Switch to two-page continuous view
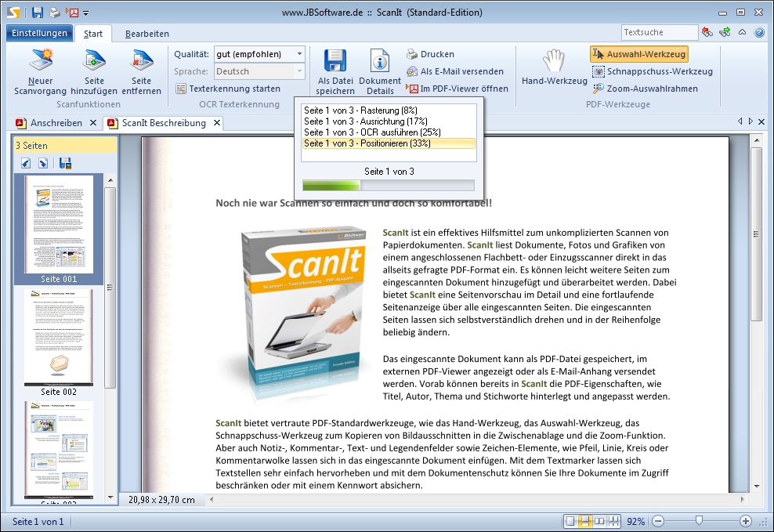This screenshot has width=774, height=532. click(613, 521)
